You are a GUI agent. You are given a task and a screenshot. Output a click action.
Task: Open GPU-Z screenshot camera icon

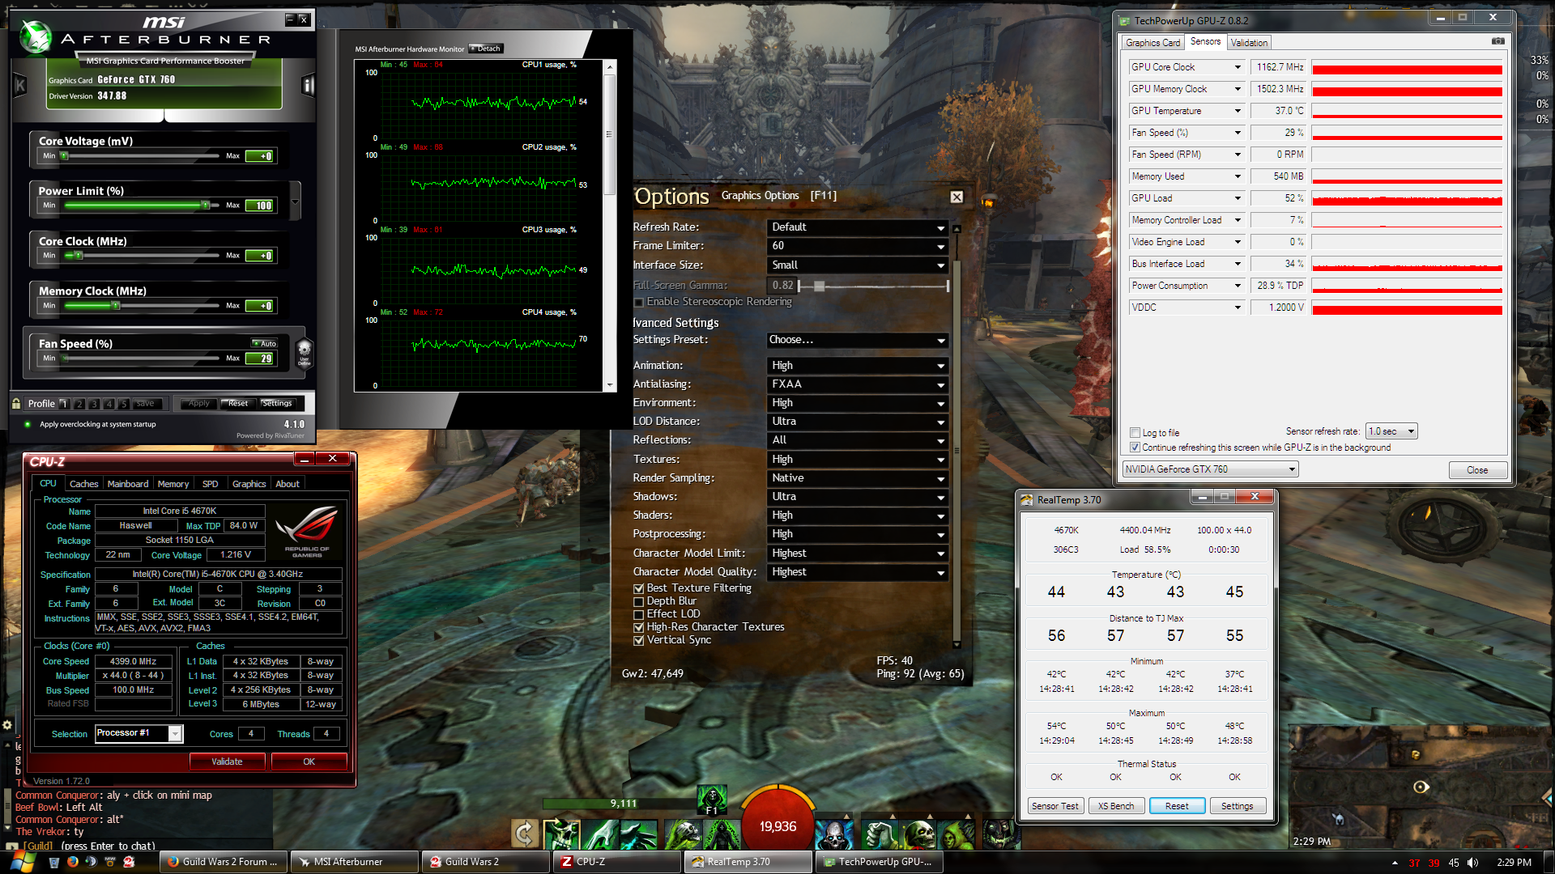tap(1497, 41)
